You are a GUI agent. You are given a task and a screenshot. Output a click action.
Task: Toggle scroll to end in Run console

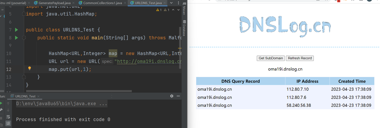click(x=8, y=123)
